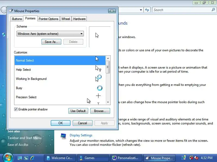
Task: Switch to the Buttons tab
Action: pos(17,19)
